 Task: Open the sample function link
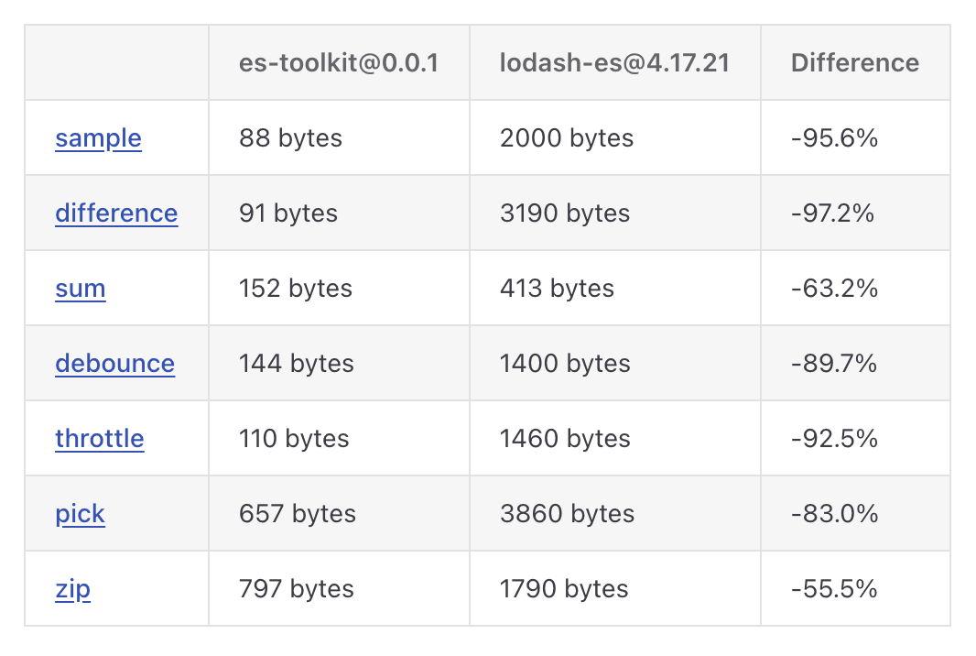[x=98, y=138]
